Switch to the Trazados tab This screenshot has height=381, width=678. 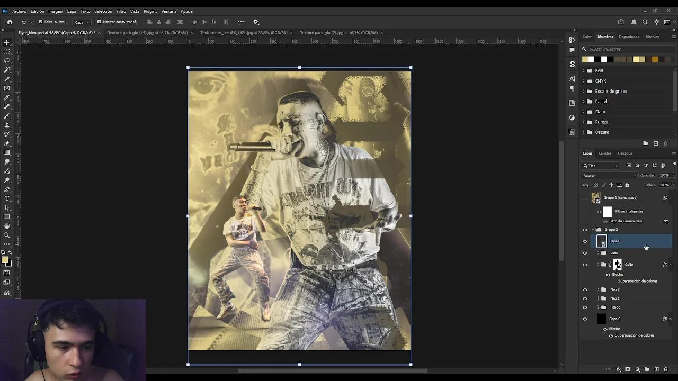pos(625,153)
